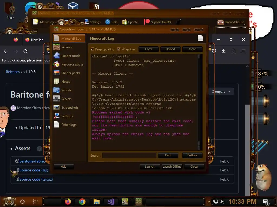The height and width of the screenshot is (207, 277).
Task: Click the Releases breadcrumb link
Action: (x=13, y=72)
